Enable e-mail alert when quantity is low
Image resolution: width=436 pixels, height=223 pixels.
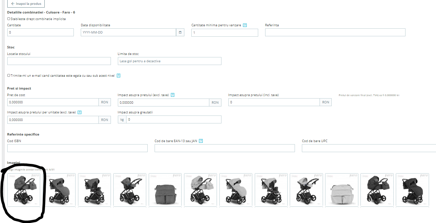click(9, 75)
